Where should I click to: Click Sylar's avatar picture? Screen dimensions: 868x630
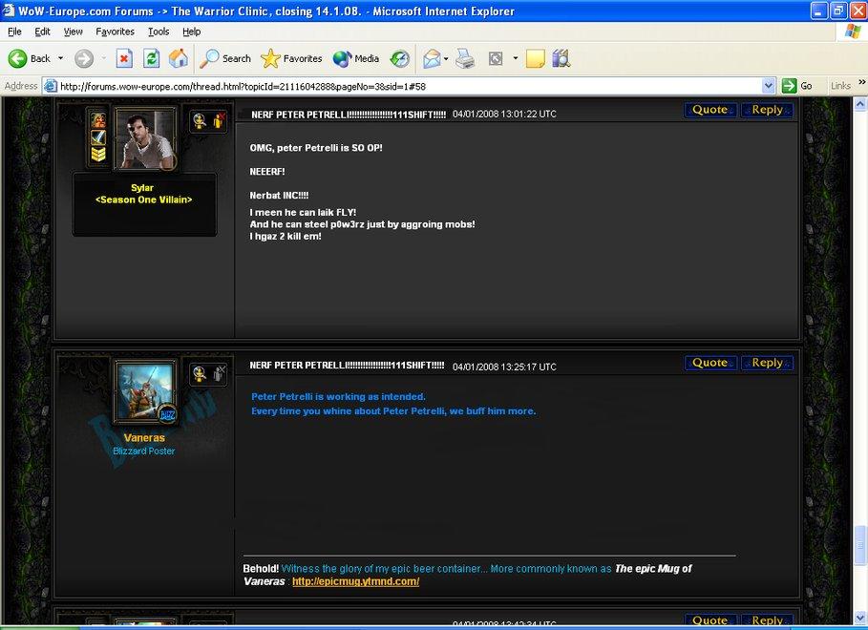point(145,138)
